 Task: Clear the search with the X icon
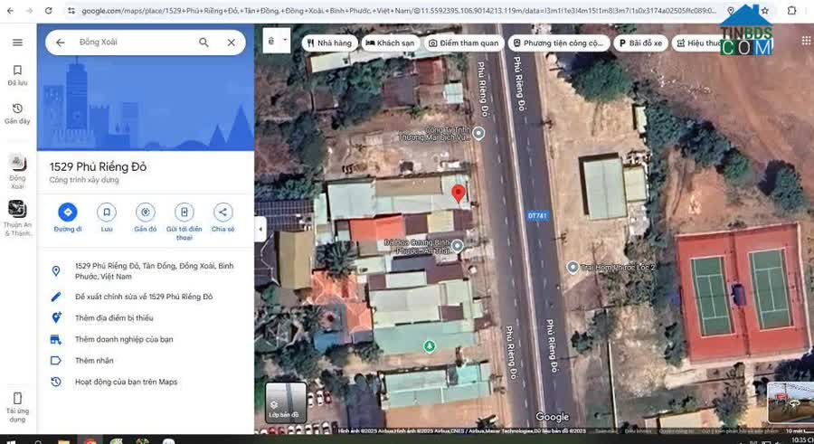point(231,43)
